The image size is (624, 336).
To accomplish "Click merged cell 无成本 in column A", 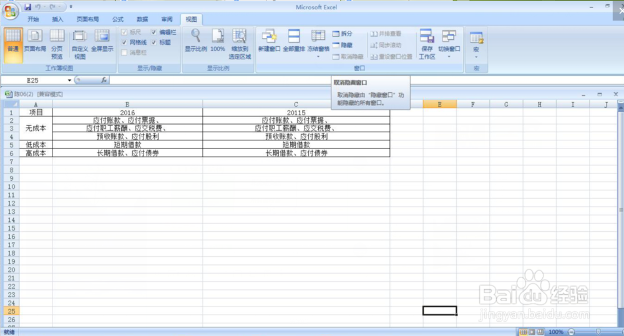I will 36,128.
